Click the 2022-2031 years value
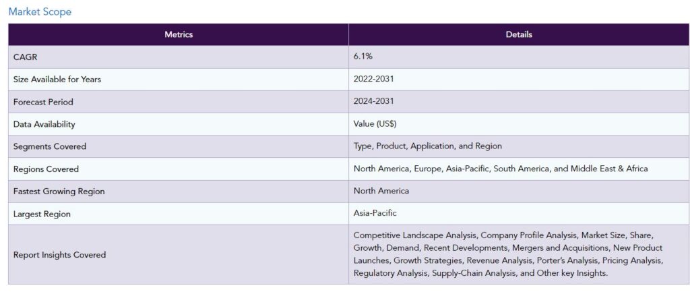 [373, 79]
